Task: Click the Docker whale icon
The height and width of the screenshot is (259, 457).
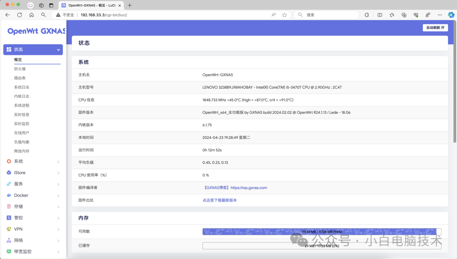Action: [9, 195]
